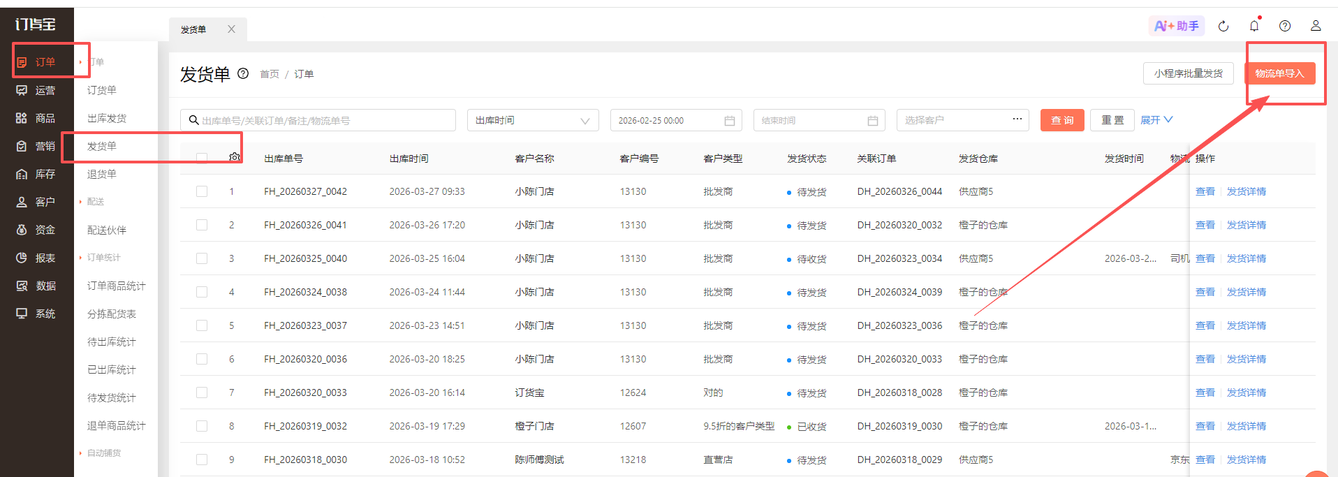The height and width of the screenshot is (477, 1338).
Task: Open the 待出库统计 menu item
Action: 112,342
